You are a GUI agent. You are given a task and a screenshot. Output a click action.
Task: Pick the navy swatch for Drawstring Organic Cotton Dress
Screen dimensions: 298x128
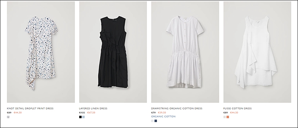(x=156, y=121)
